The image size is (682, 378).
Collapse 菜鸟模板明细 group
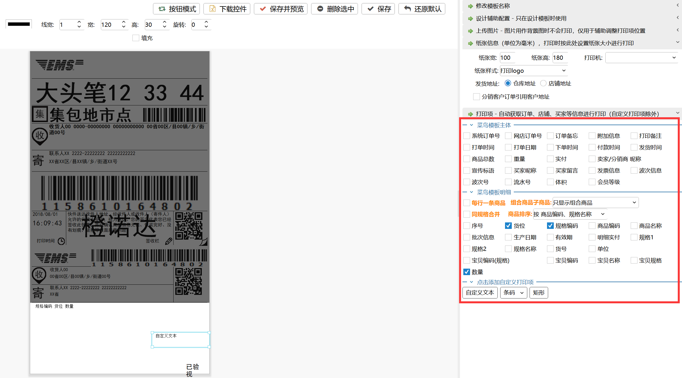click(x=471, y=192)
